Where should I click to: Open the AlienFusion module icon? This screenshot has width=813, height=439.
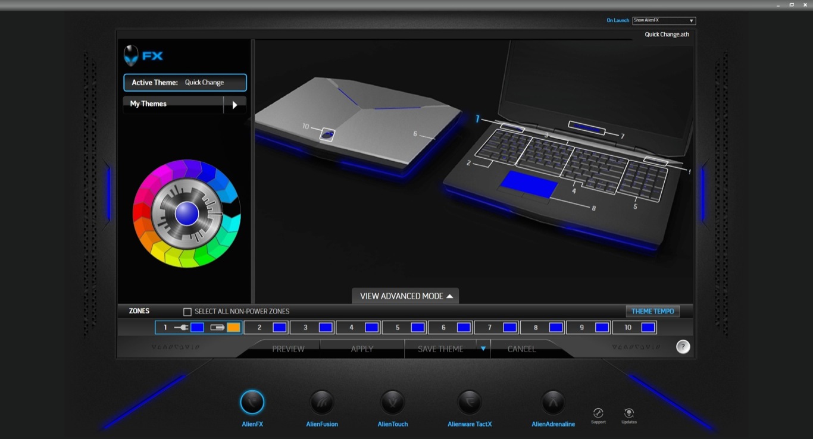coord(322,403)
